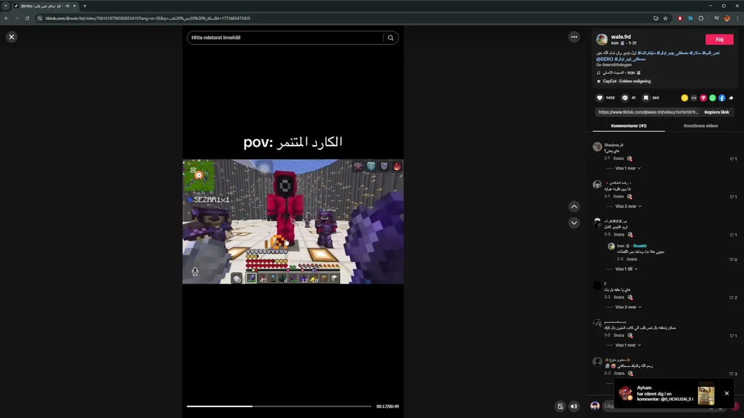Like Shadow_Jr's comment
The image size is (744, 418).
[x=732, y=158]
